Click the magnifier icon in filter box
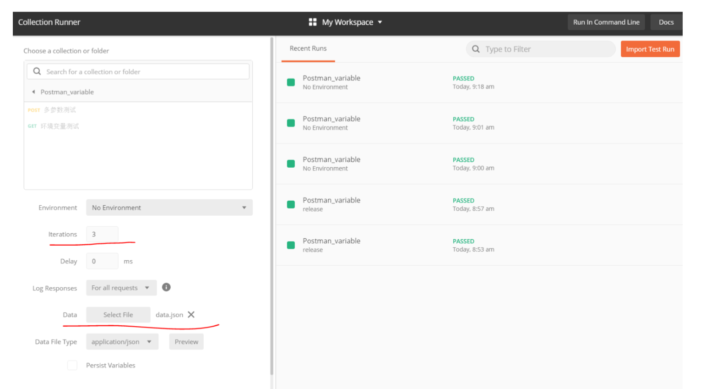706x389 pixels. click(476, 49)
